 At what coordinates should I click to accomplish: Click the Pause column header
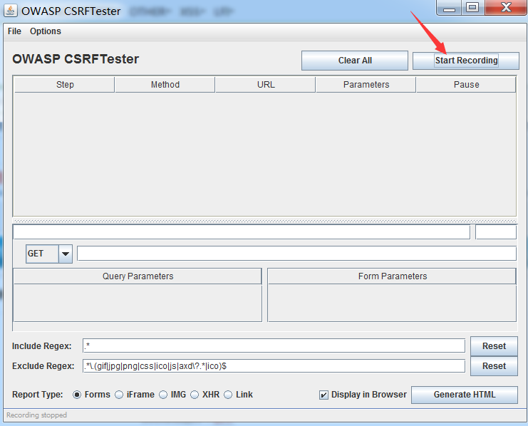pos(466,85)
